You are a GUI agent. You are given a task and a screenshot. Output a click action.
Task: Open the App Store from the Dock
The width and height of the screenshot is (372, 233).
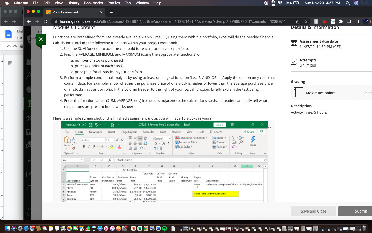pos(100,228)
